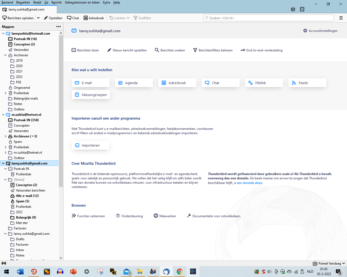Klik op de Importeren-knop
This screenshot has height=277, width=347.
tap(90, 145)
